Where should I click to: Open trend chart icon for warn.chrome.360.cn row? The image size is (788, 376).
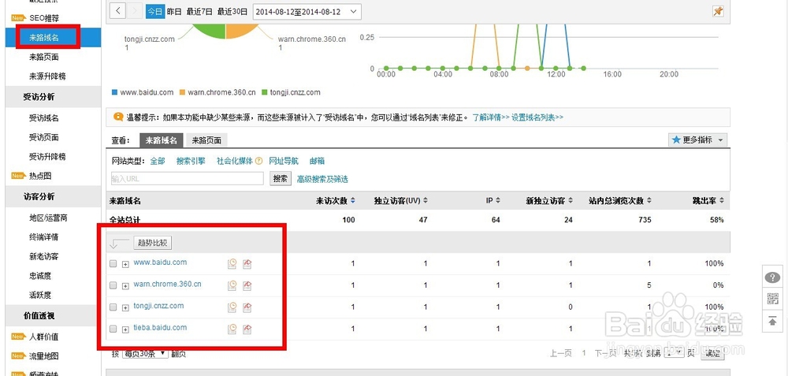(x=247, y=285)
